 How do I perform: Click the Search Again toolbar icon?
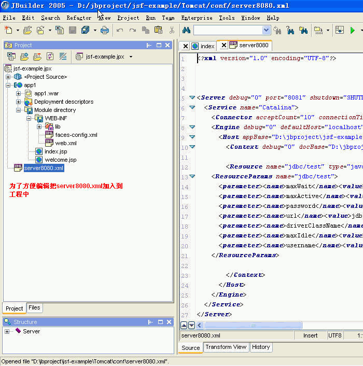[277, 30]
